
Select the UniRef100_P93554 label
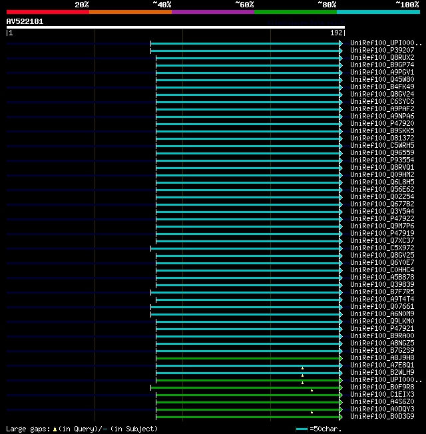coord(382,160)
